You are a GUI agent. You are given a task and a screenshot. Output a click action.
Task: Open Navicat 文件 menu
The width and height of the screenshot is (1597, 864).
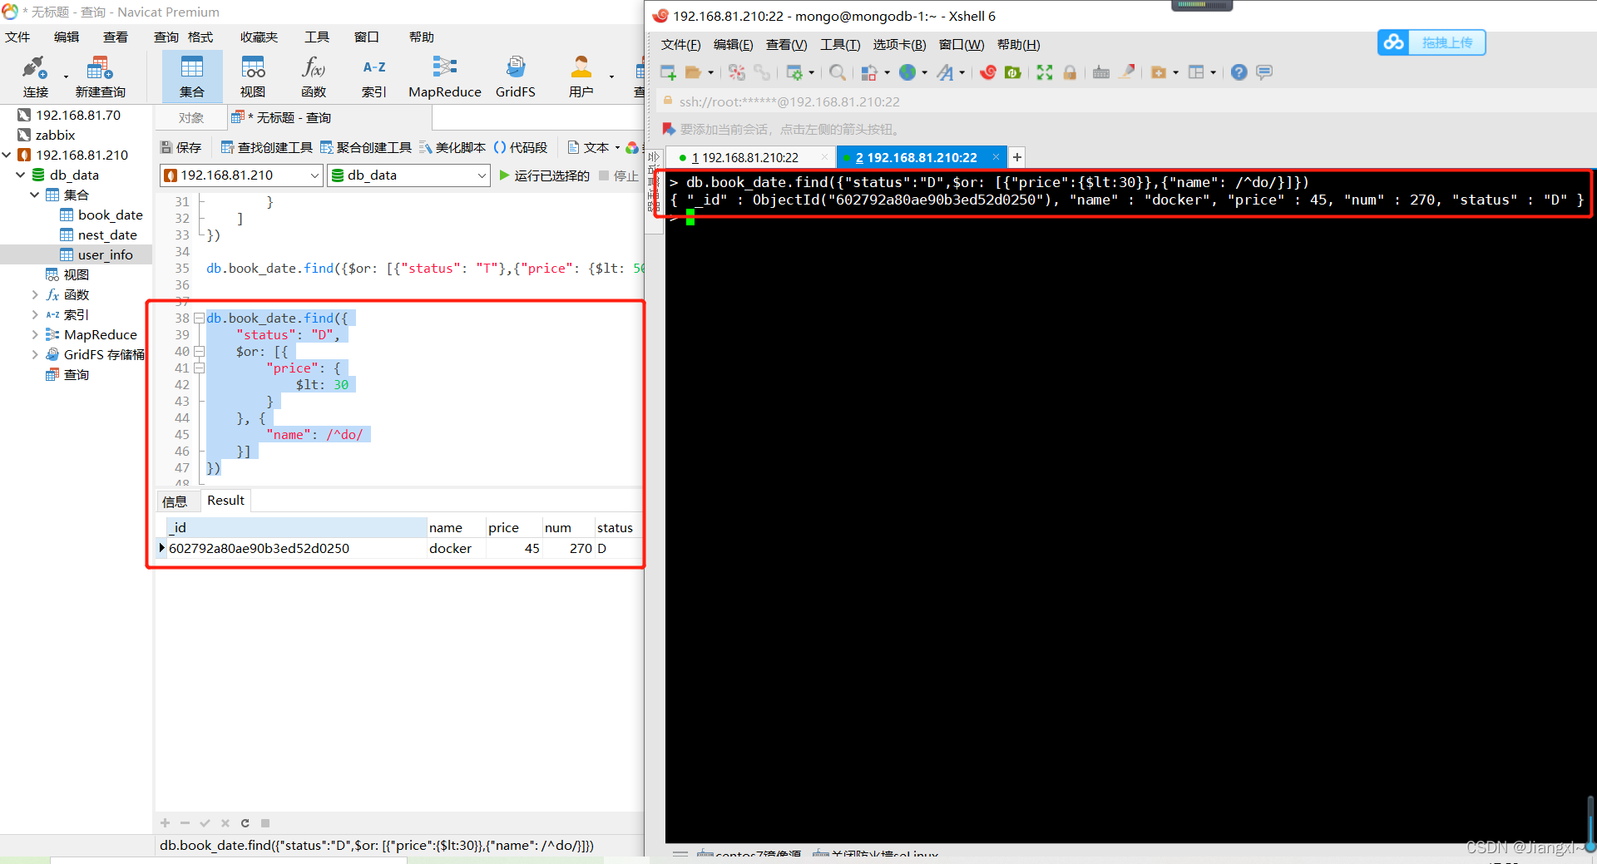17,37
